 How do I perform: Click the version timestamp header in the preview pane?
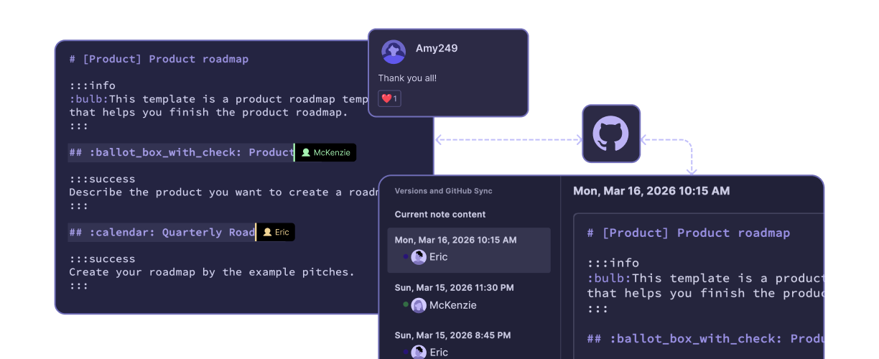(x=651, y=191)
